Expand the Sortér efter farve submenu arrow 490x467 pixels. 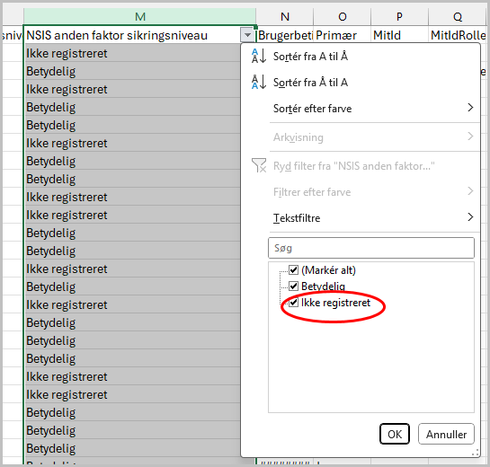pos(470,108)
